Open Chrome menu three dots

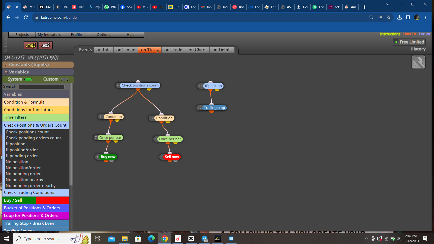click(426, 17)
